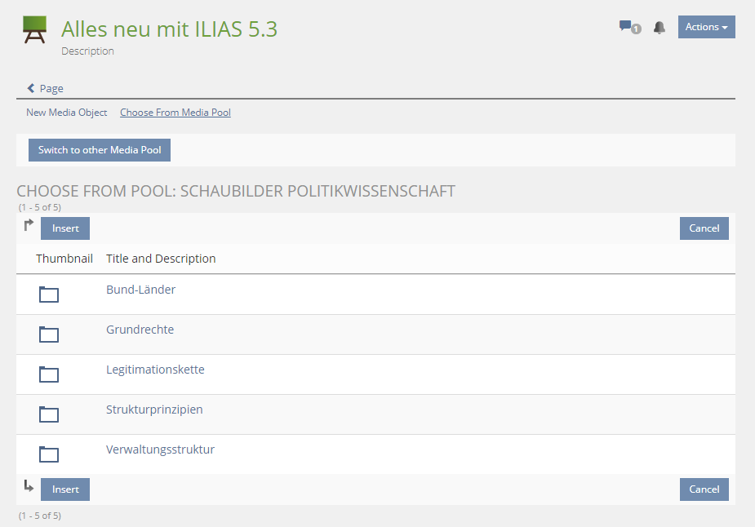Click the bottom Cancel button
This screenshot has height=527, width=755.
[x=704, y=489]
